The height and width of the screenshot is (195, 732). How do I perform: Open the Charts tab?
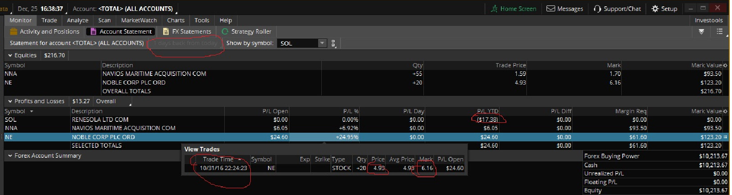(x=176, y=20)
